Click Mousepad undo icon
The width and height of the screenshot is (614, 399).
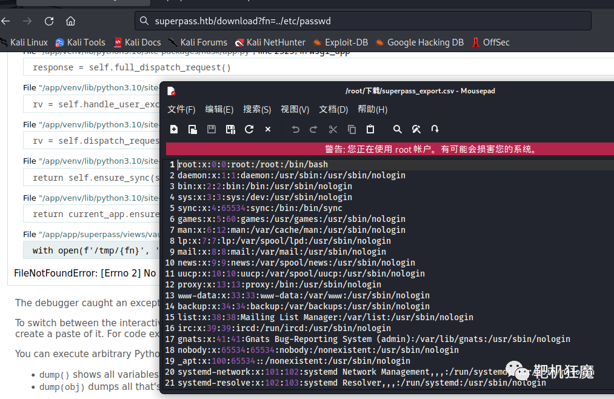[x=295, y=129]
